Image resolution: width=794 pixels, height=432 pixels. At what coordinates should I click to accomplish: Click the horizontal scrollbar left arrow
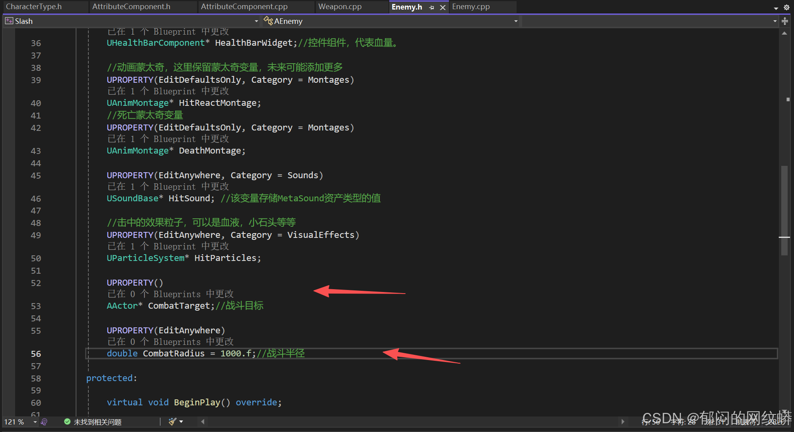203,422
